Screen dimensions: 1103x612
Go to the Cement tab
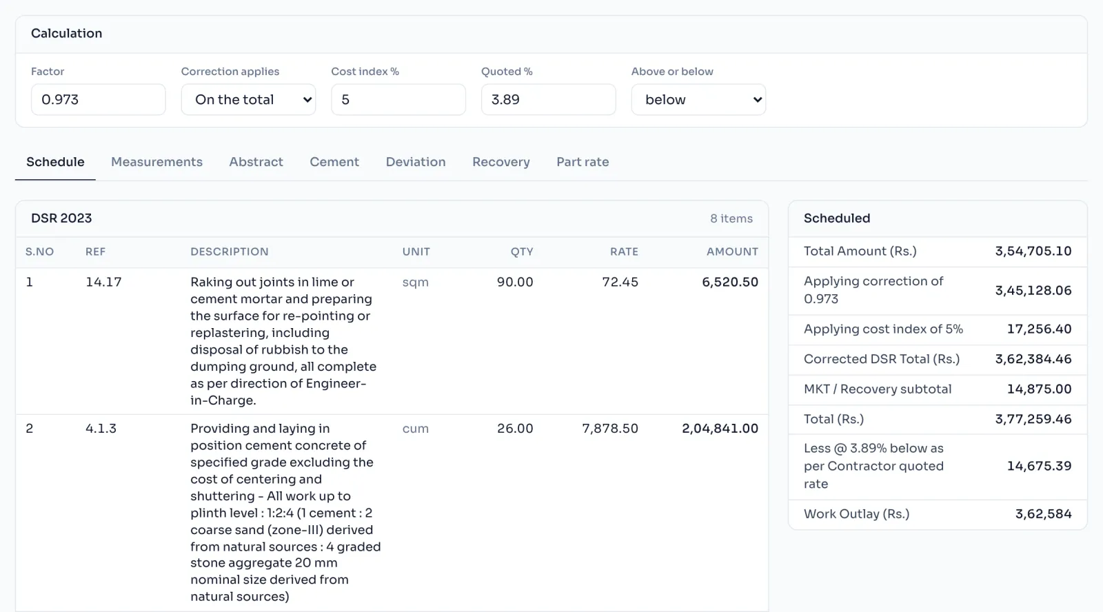point(334,162)
